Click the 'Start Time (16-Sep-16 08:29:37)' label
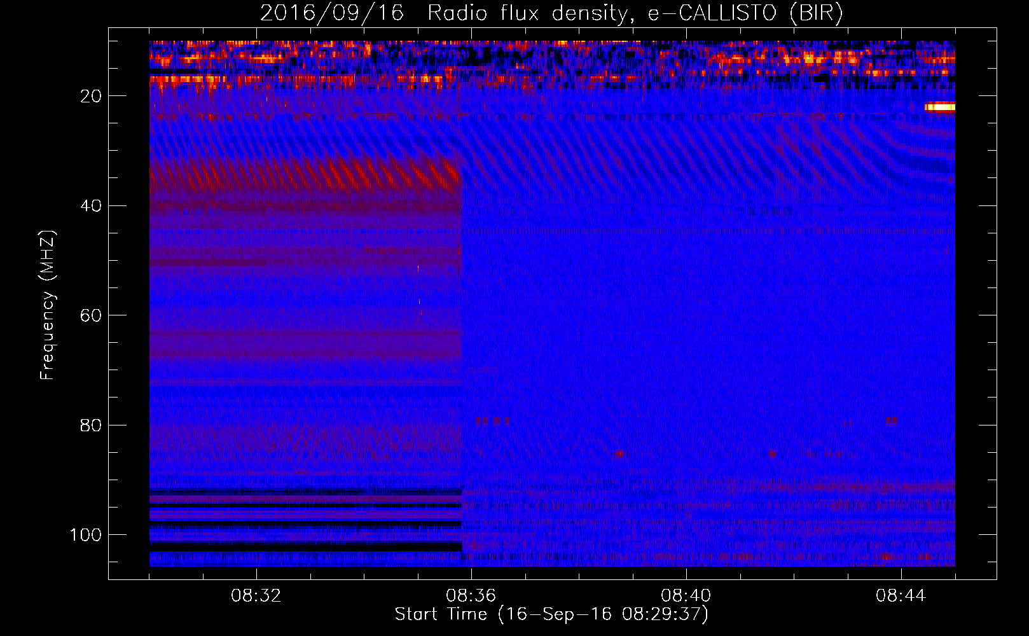The width and height of the screenshot is (1029, 636). coord(551,614)
